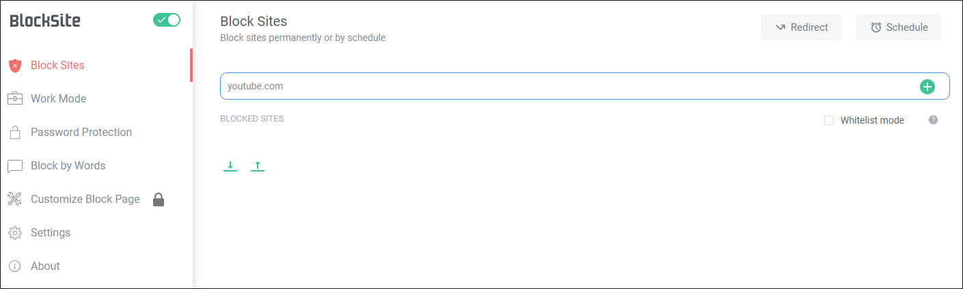963x289 pixels.
Task: Click the speech bubble Block by Words icon
Action: [x=15, y=166]
